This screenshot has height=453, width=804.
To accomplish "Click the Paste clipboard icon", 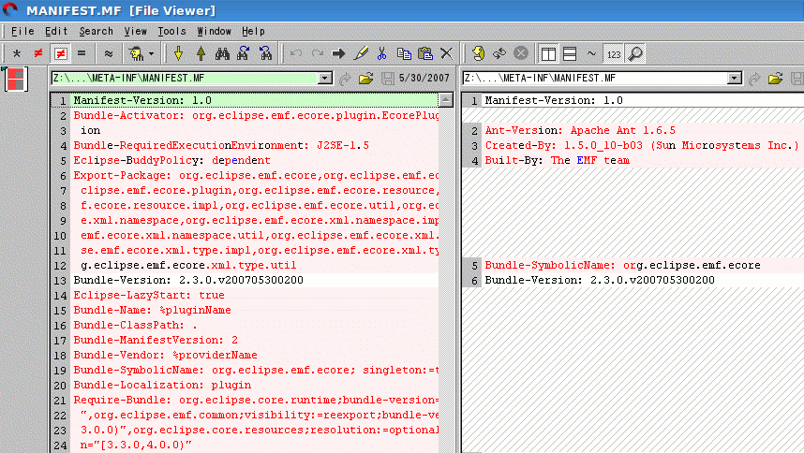I will [425, 53].
